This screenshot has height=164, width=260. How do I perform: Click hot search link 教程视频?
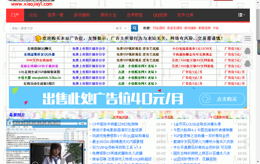click(x=204, y=28)
